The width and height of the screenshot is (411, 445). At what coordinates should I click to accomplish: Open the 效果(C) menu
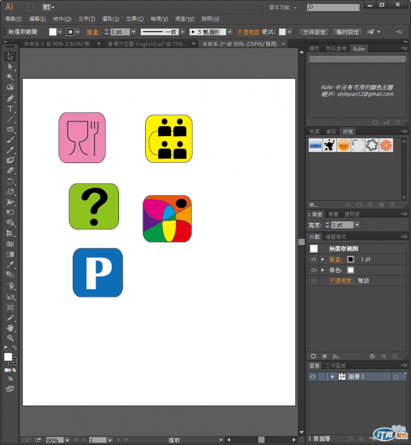click(x=135, y=19)
